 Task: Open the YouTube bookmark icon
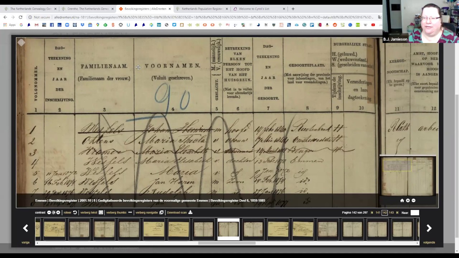tap(373, 25)
